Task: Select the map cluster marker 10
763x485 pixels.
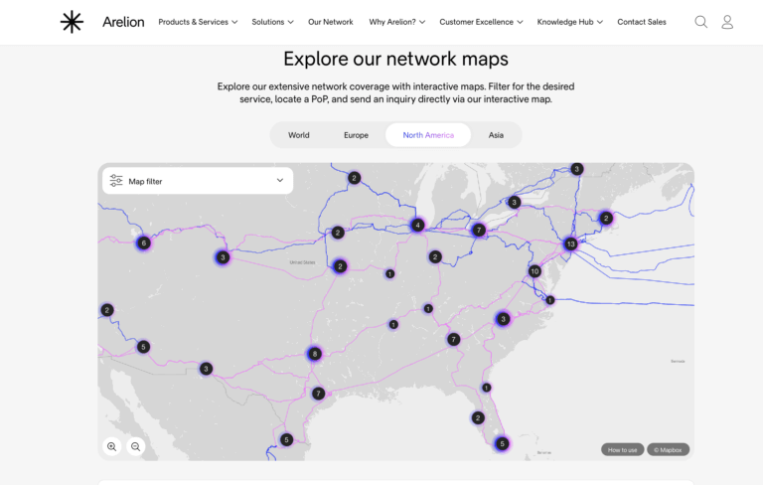Action: [x=534, y=271]
